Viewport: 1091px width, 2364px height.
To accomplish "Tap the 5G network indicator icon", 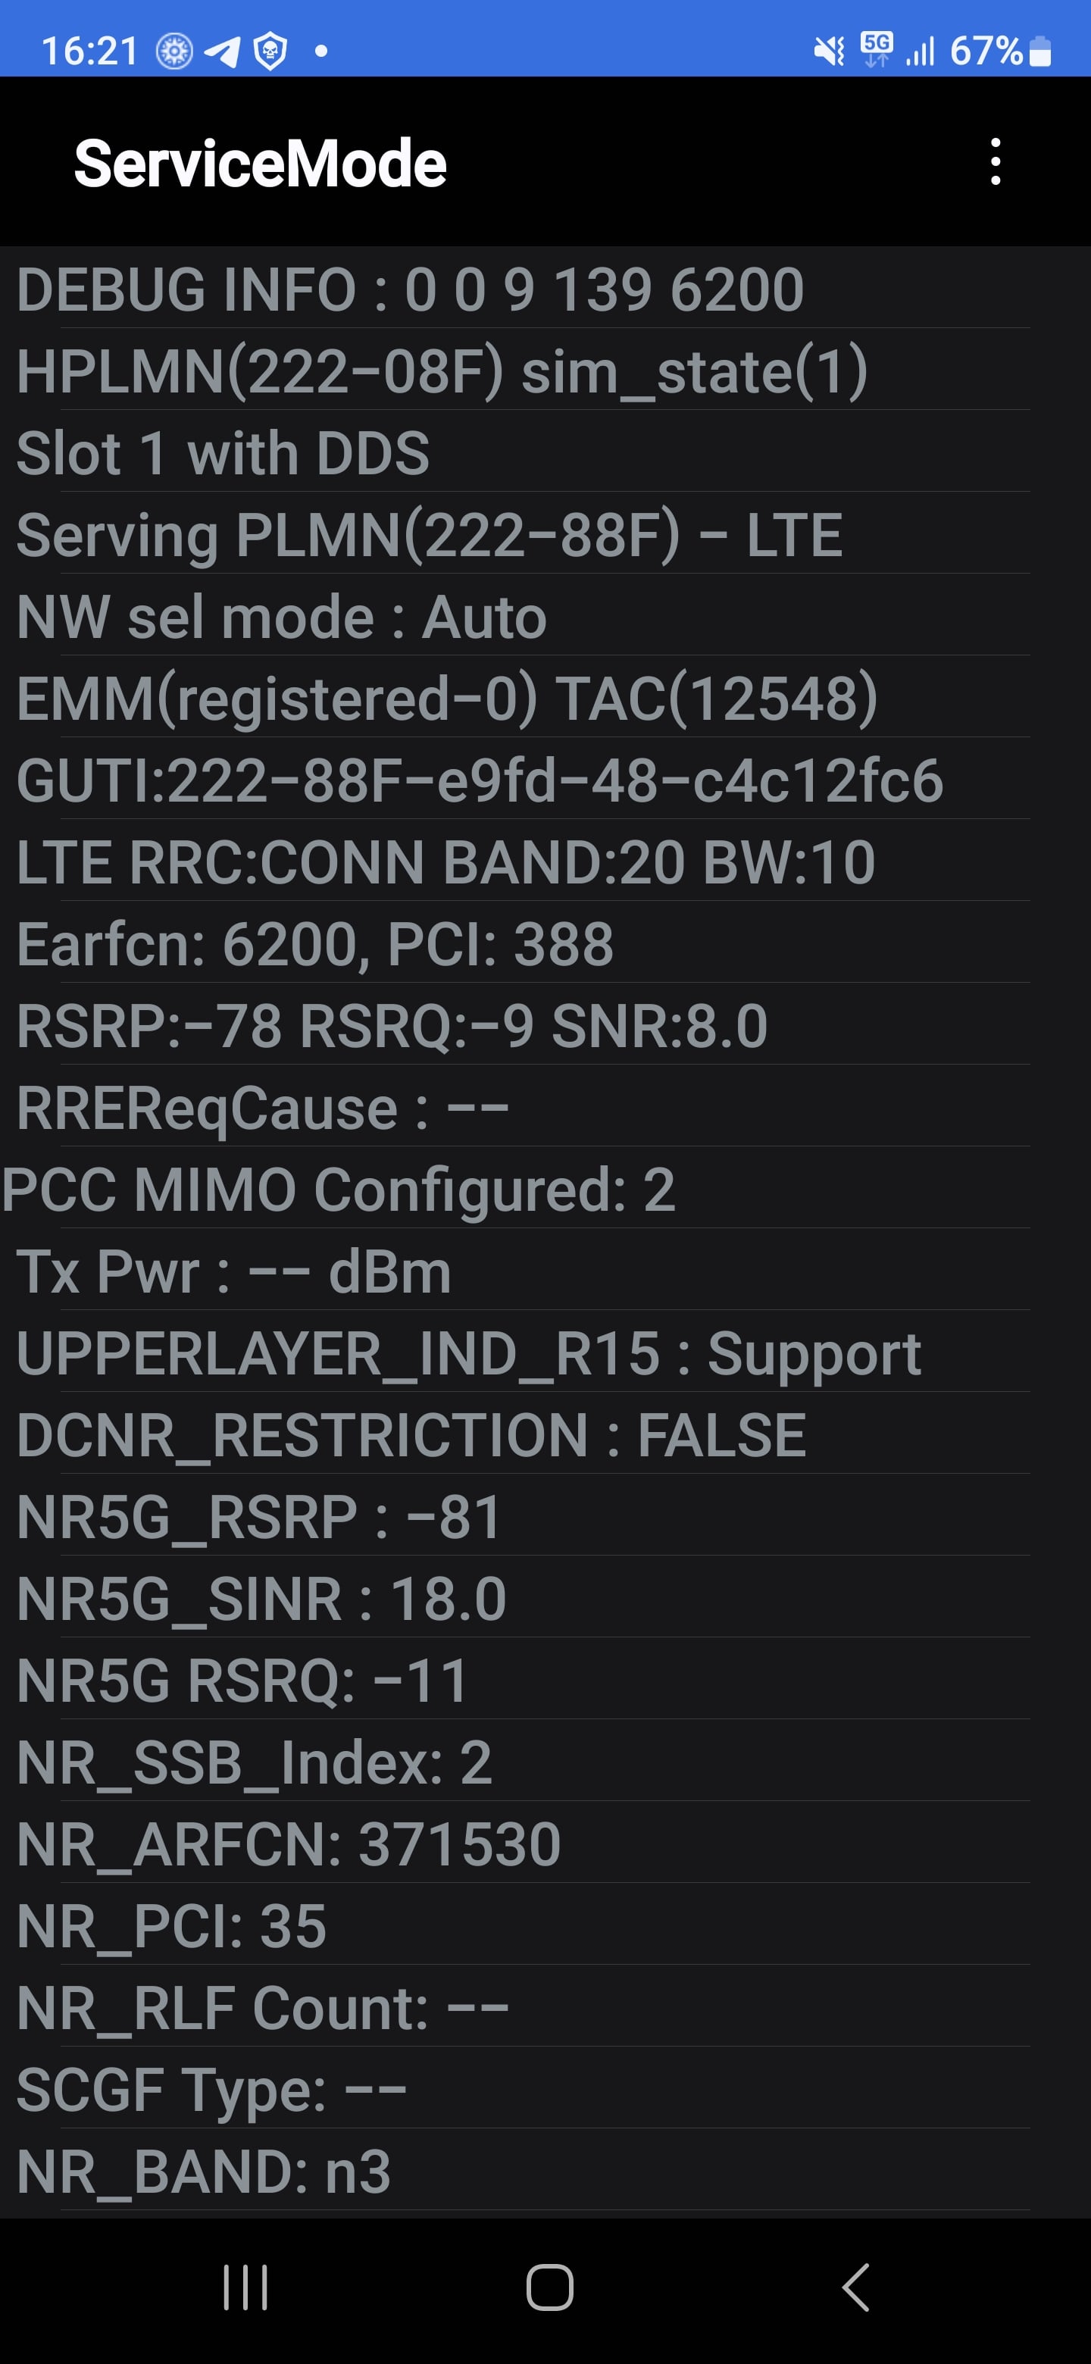I will (877, 49).
